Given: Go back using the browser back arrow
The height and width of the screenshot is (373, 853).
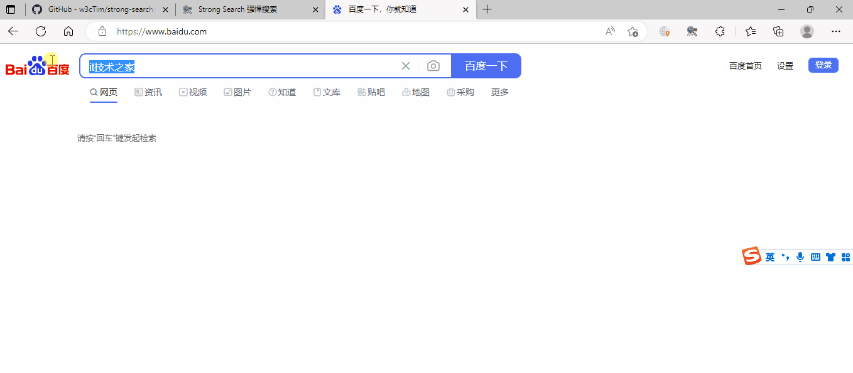Looking at the screenshot, I should [x=13, y=31].
